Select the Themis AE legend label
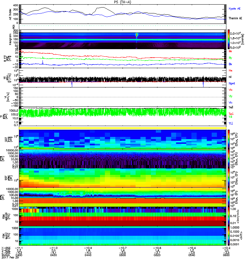The width and height of the screenshot is (245, 262). point(235,18)
